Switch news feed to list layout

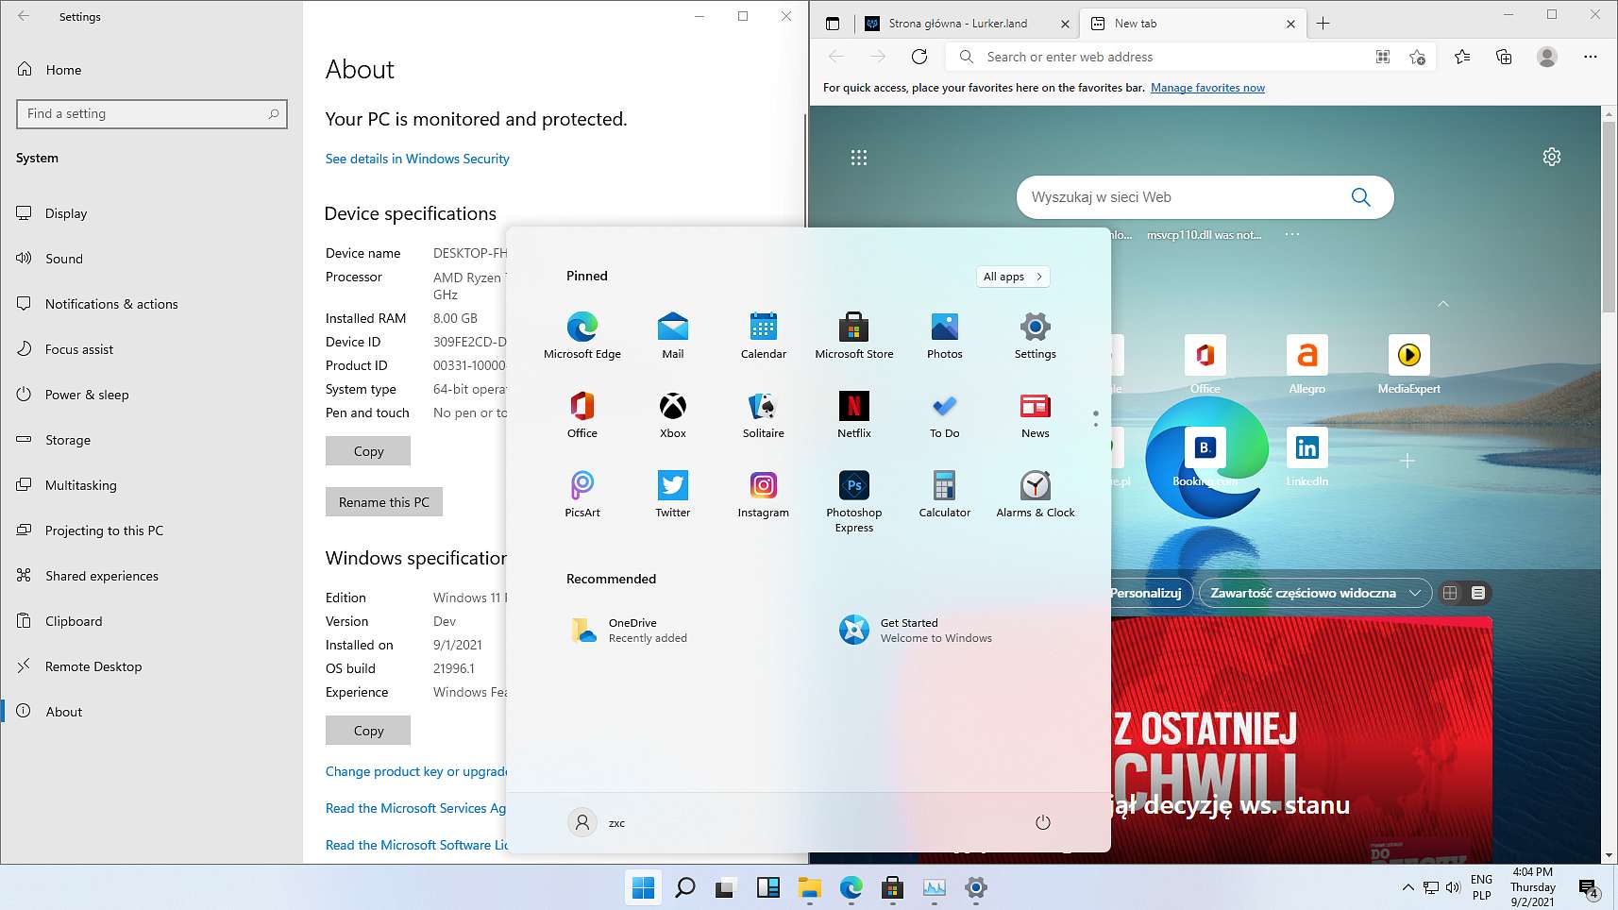pyautogui.click(x=1478, y=593)
